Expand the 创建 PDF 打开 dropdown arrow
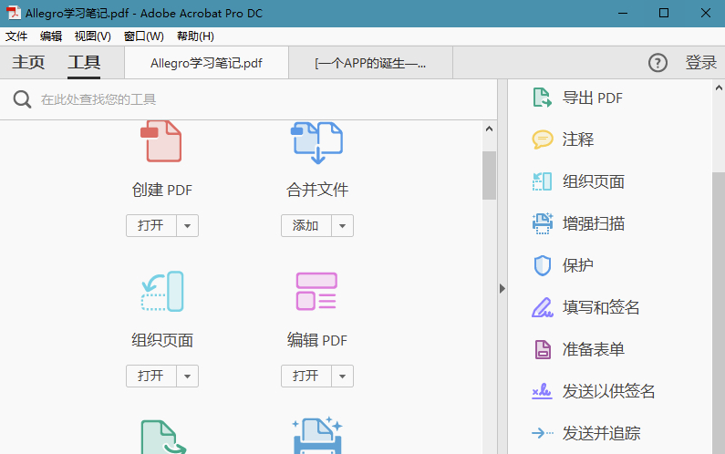This screenshot has height=454, width=725. [x=187, y=225]
